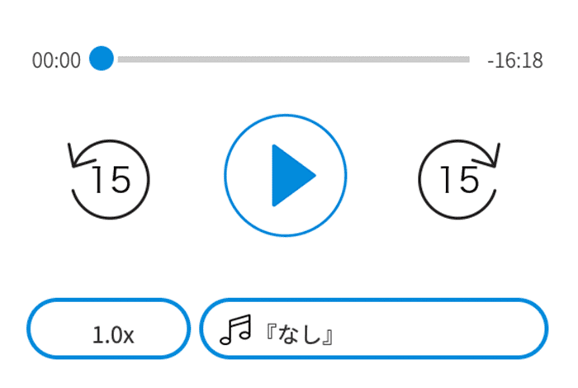Start playback with the blue play button
Viewport: 578px width, 388px height.
pyautogui.click(x=286, y=175)
